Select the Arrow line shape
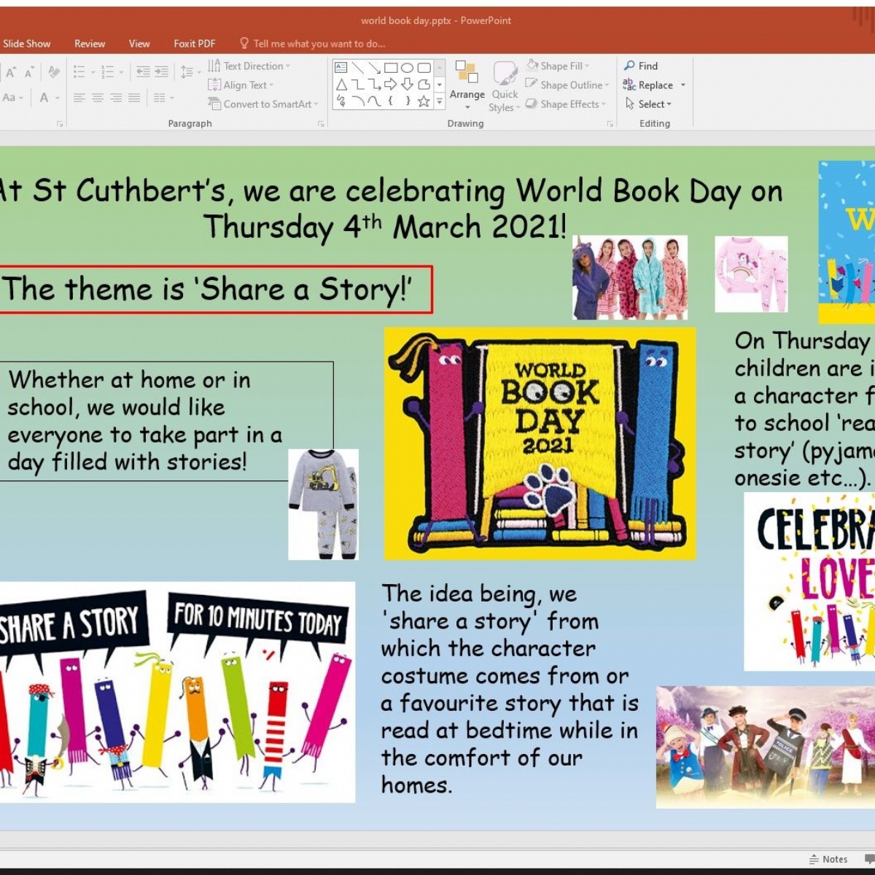The height and width of the screenshot is (875, 875). pos(374,68)
